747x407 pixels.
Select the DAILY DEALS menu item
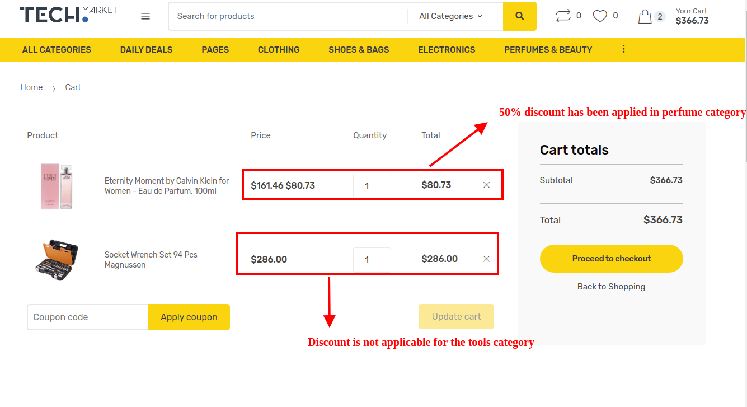(x=146, y=49)
